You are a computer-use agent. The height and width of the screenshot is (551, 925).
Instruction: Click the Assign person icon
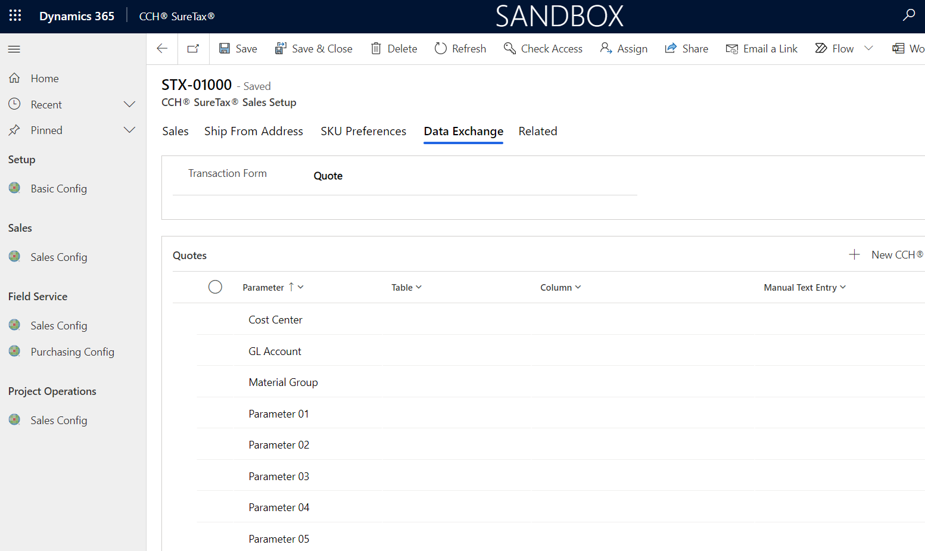tap(606, 49)
